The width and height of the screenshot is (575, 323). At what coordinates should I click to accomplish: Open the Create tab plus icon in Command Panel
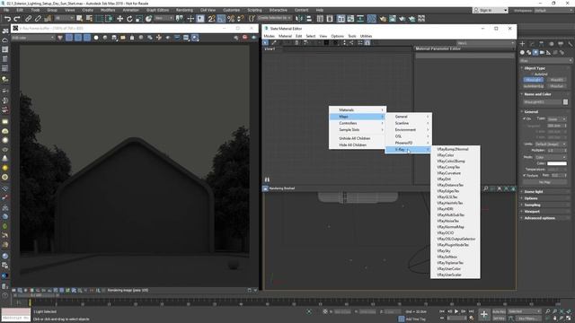pos(523,44)
